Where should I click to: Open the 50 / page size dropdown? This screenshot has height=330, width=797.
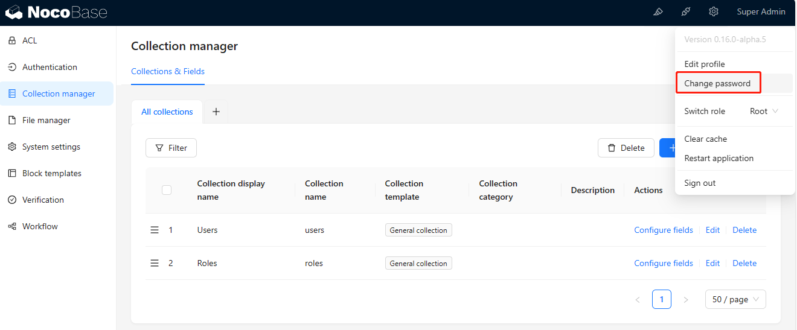click(x=735, y=300)
